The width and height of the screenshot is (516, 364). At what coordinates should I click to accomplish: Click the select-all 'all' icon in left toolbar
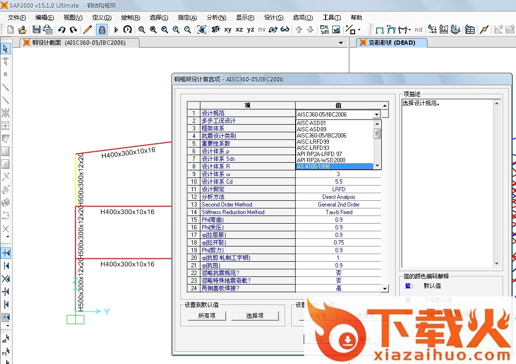click(6, 339)
